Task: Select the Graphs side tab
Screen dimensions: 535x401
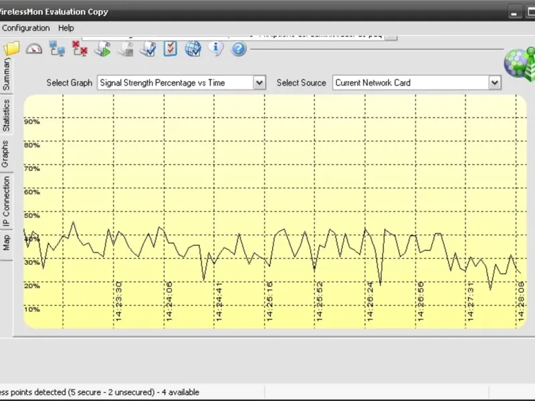Action: [x=7, y=154]
